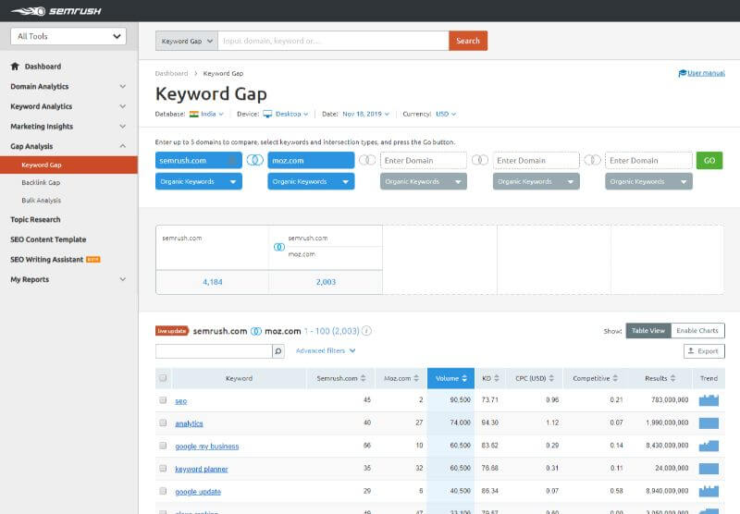Open Organic Keywords dropdown under moz.com

[311, 181]
